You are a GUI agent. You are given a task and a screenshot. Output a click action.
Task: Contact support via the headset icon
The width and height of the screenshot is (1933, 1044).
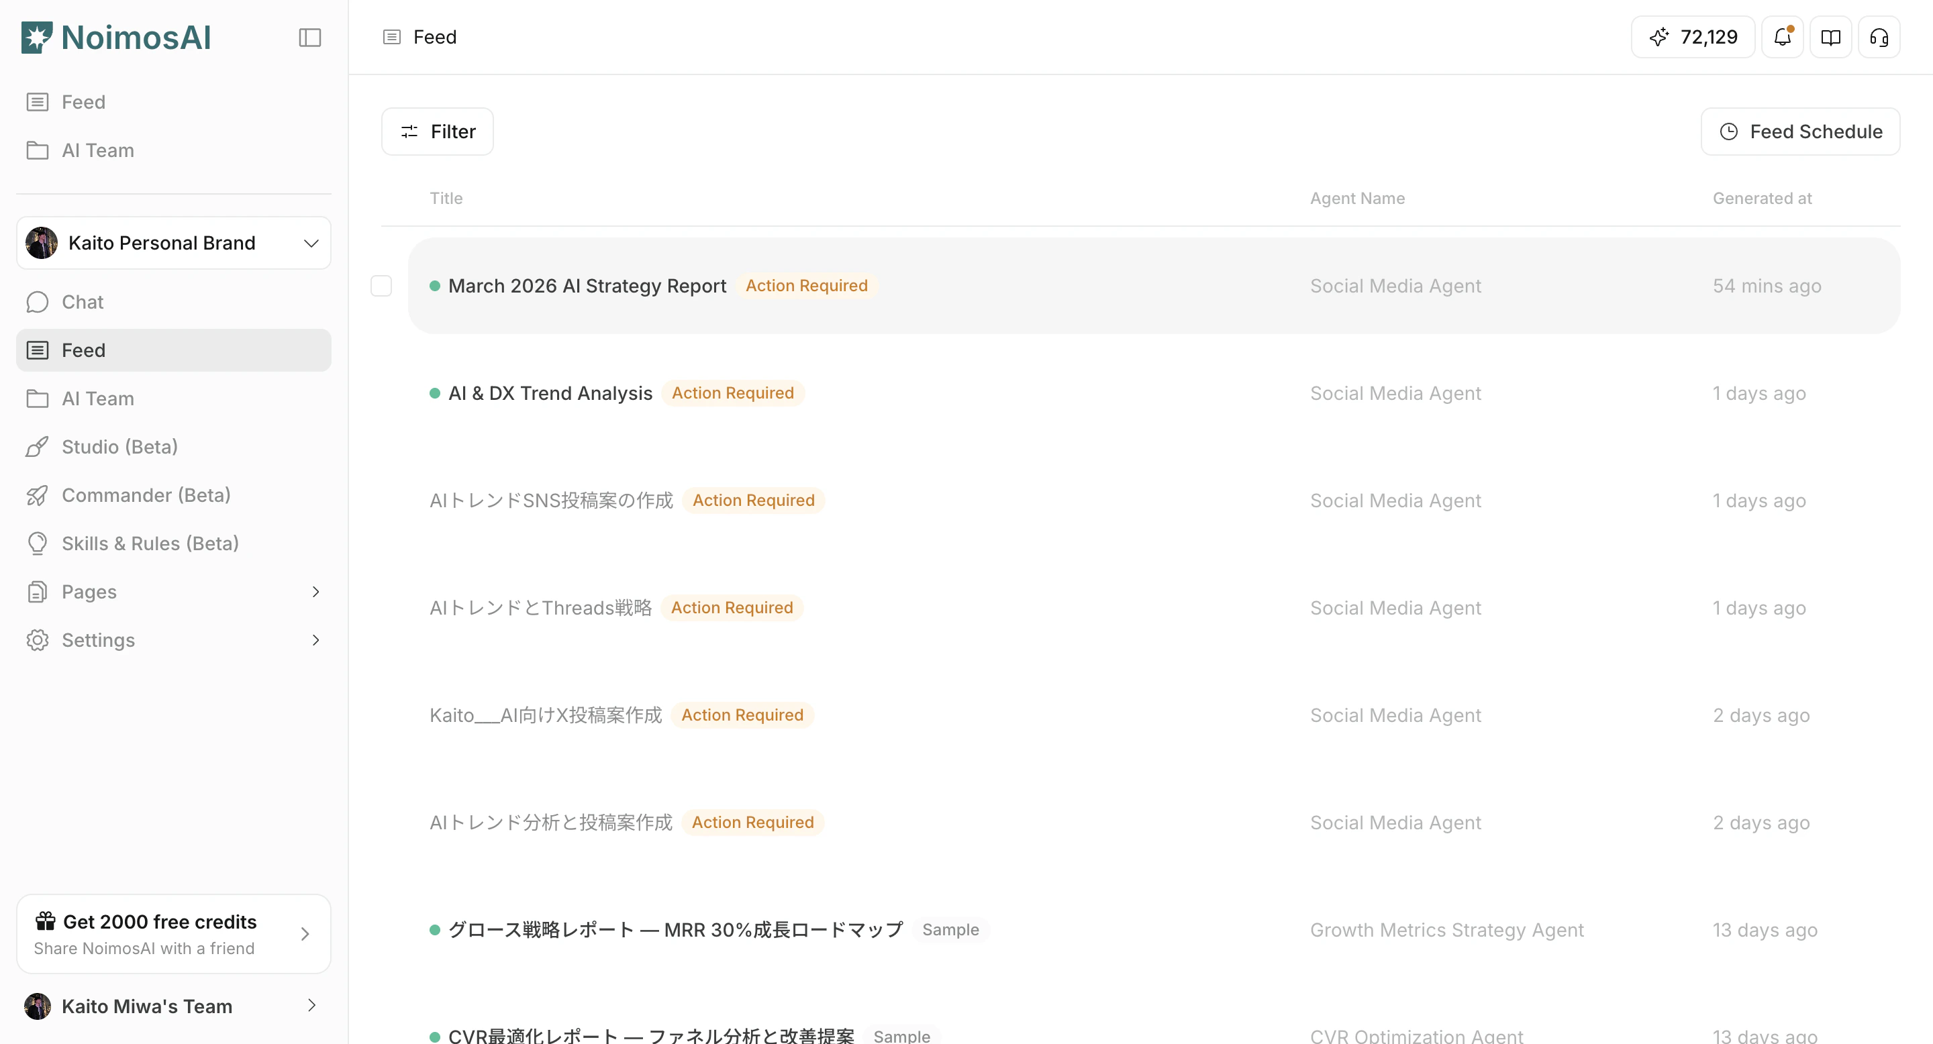pos(1879,37)
